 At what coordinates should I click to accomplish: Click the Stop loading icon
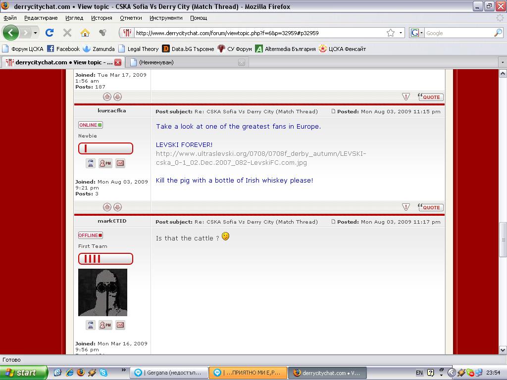point(67,33)
